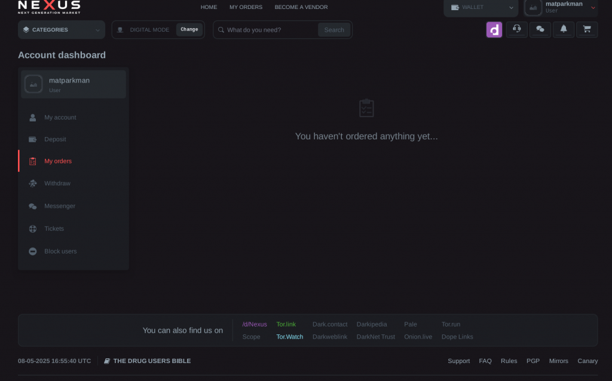
Task: Click the sidebar profile avatar of matparkman
Action: pyautogui.click(x=33, y=84)
